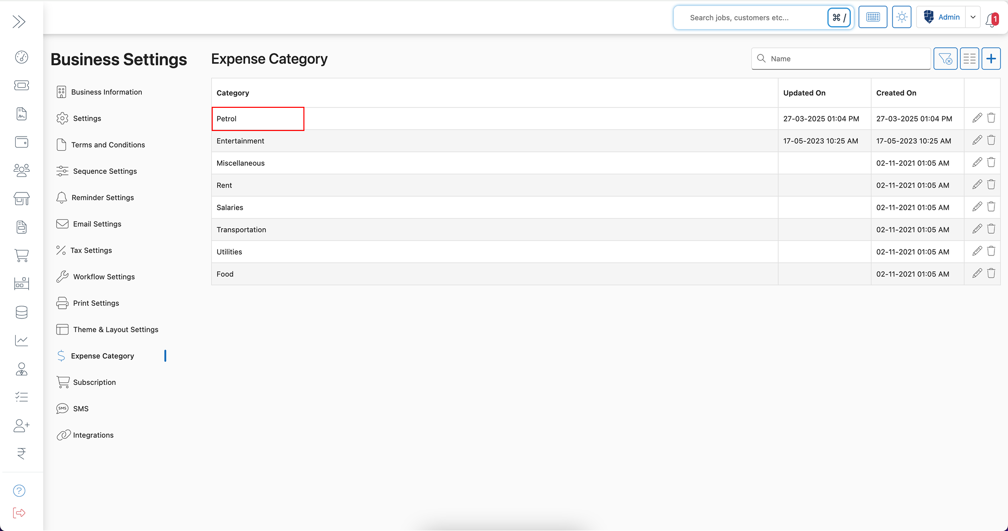The width and height of the screenshot is (1008, 531).
Task: Edit the Food category
Action: [977, 273]
